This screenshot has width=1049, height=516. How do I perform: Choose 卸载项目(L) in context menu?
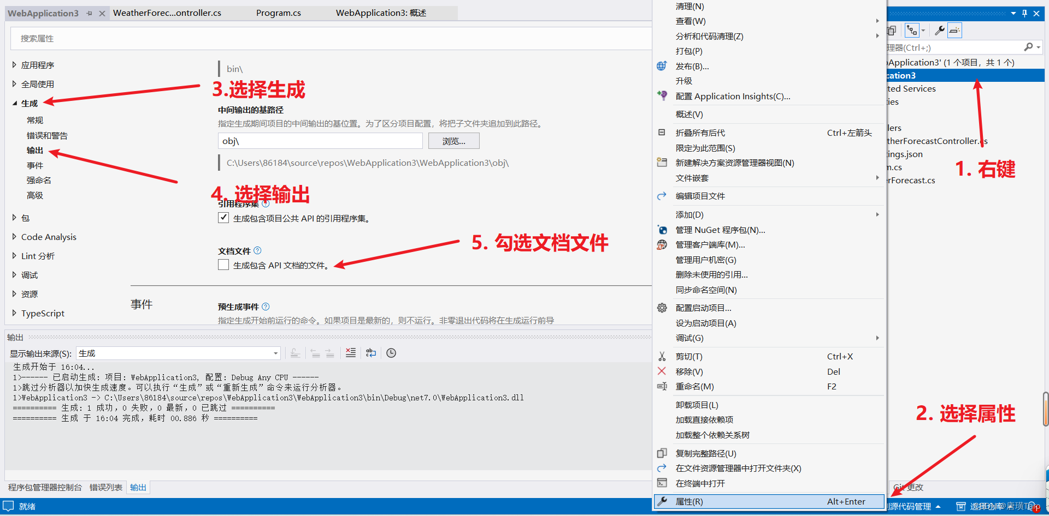click(769, 405)
